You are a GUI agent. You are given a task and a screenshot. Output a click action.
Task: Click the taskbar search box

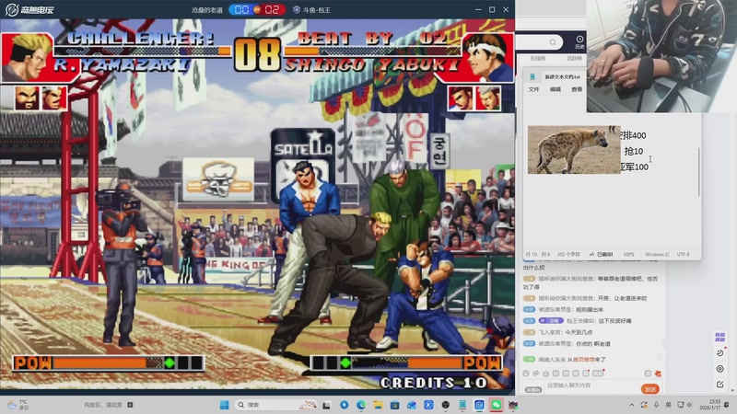tap(277, 405)
